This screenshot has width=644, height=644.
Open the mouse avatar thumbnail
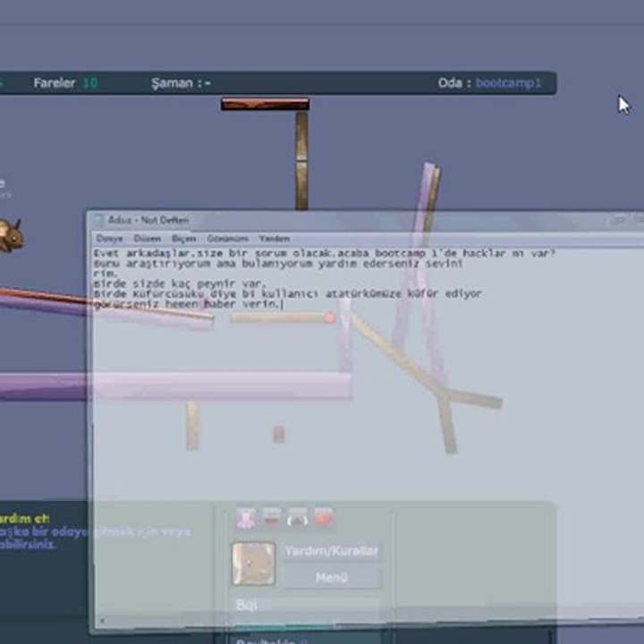(x=253, y=563)
